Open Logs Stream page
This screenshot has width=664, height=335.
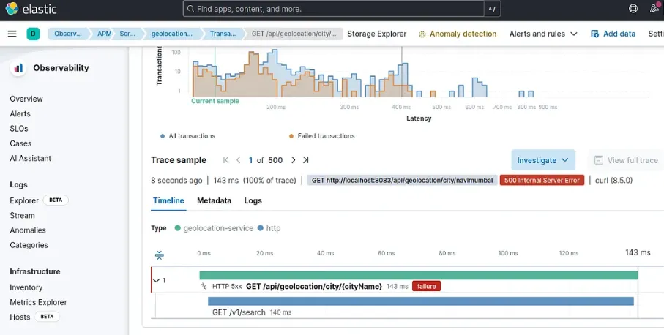[22, 215]
